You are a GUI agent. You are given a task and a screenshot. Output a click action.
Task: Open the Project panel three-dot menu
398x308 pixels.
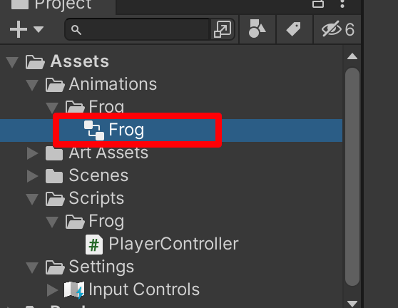pyautogui.click(x=342, y=4)
